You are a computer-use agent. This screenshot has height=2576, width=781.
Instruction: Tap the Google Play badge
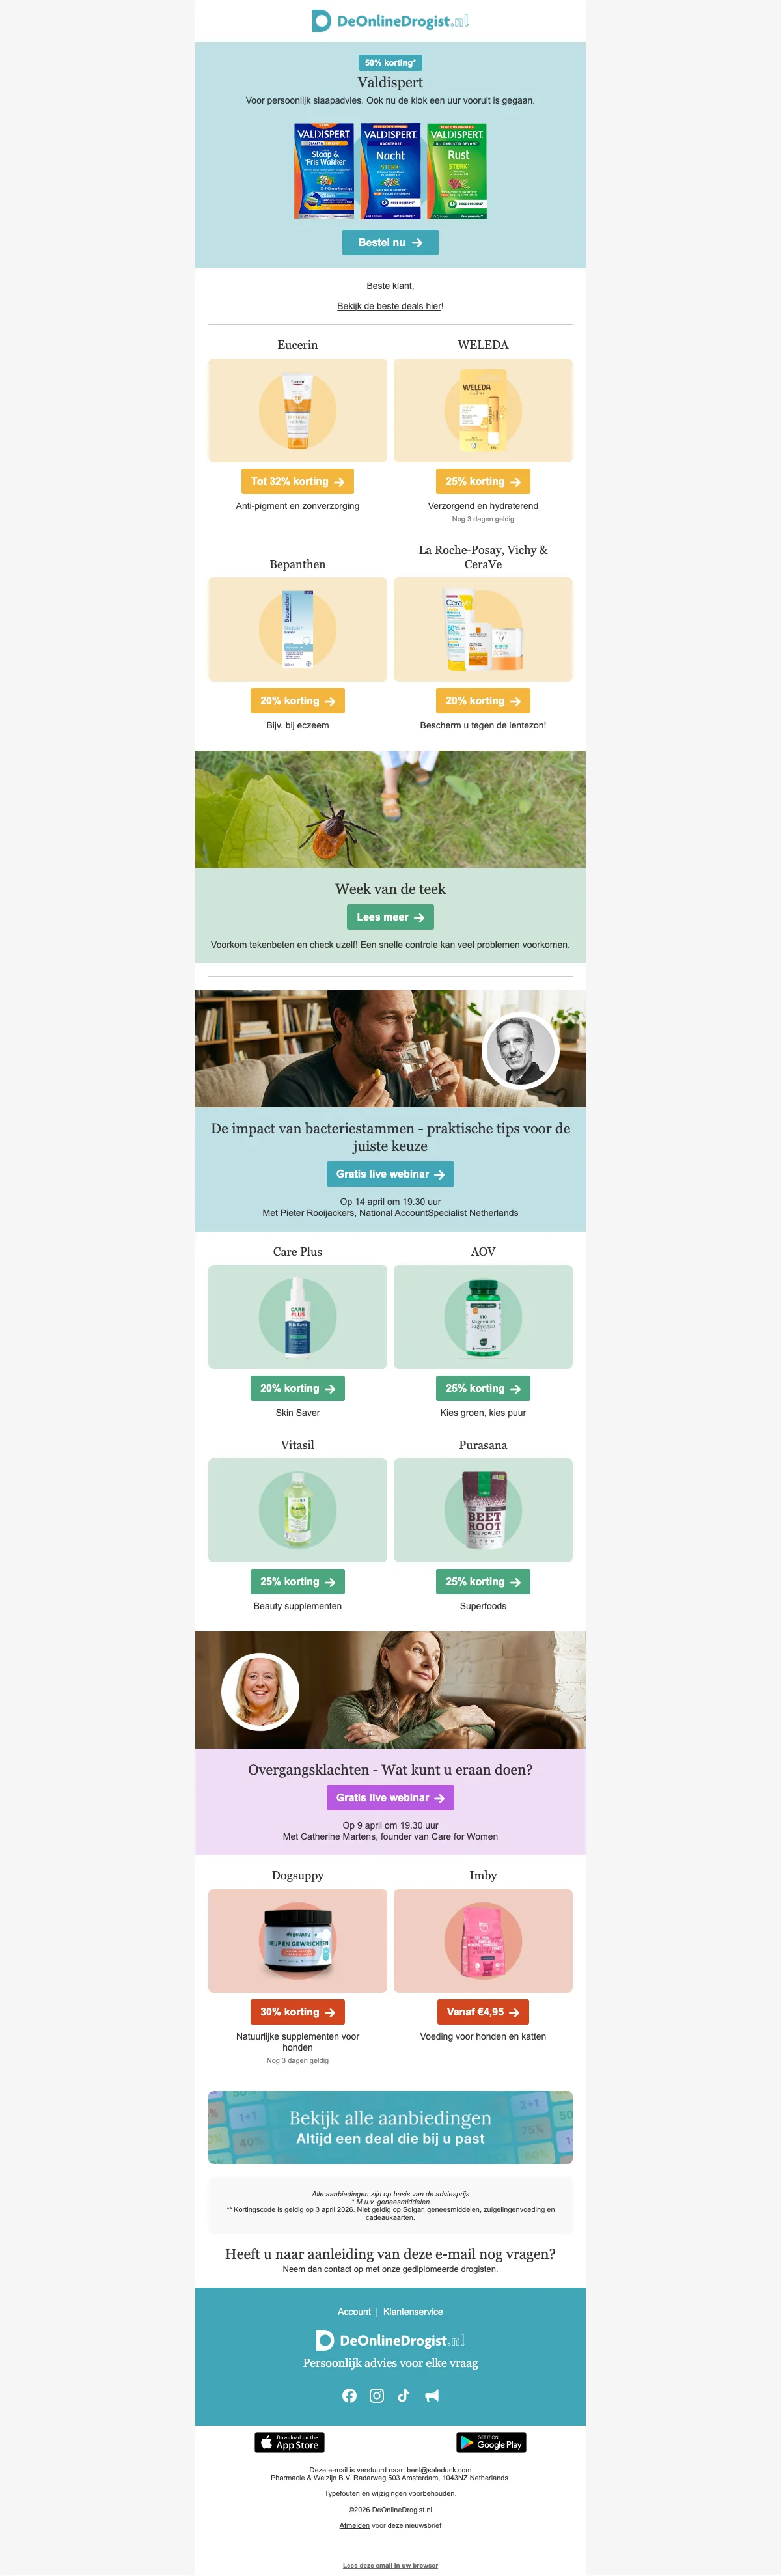(x=491, y=2442)
